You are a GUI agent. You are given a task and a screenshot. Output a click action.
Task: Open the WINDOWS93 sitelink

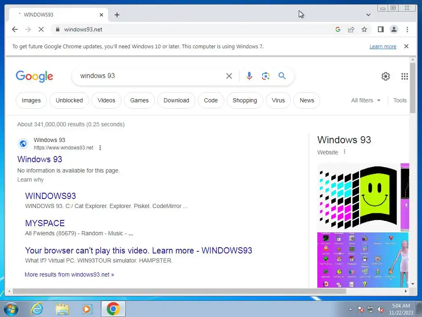[x=51, y=196]
